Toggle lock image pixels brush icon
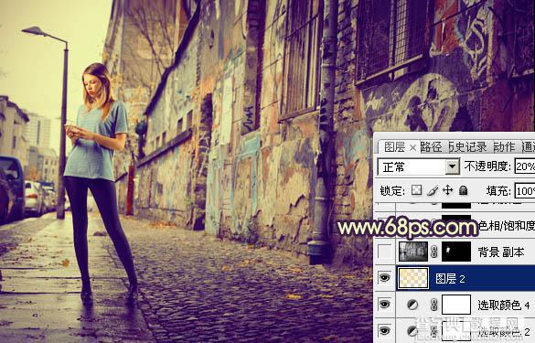This screenshot has width=535, height=343. (x=433, y=190)
